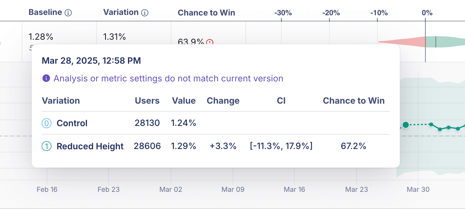Click the purple info icon in the tooltip

(x=46, y=78)
